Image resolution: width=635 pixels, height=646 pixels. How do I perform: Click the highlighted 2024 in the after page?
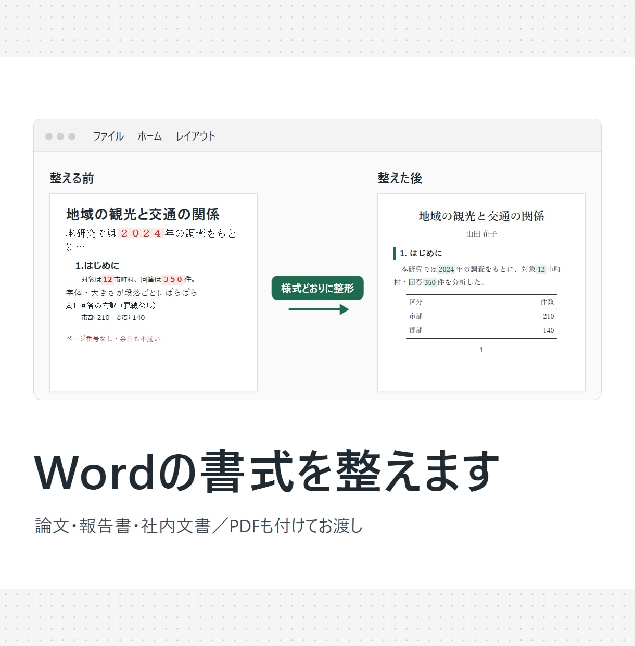[x=446, y=269]
